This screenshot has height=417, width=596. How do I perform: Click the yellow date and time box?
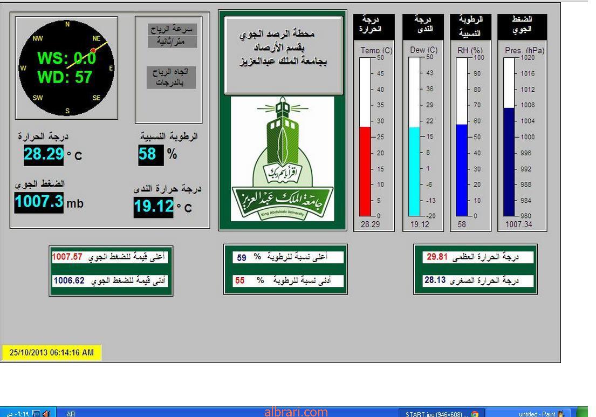tap(52, 352)
